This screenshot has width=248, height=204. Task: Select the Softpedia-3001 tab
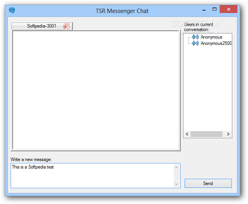[x=42, y=26]
